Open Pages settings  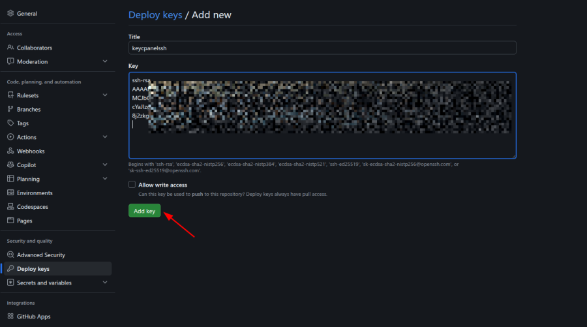[57, 221]
